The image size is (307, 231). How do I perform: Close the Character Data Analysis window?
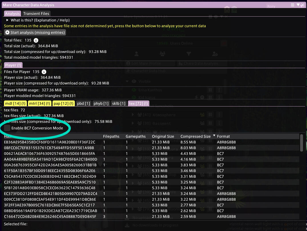(302, 5)
